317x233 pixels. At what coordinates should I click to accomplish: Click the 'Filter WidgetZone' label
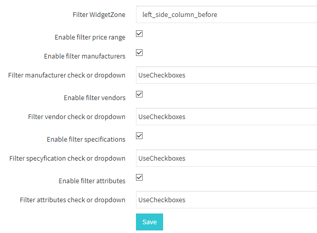tap(99, 14)
